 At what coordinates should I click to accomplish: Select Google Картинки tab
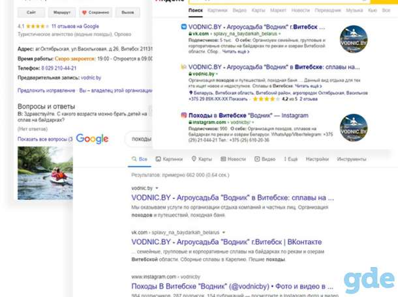tap(169, 159)
